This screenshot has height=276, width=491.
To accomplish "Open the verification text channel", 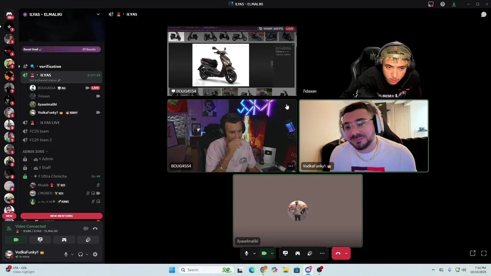I will 61,66.
